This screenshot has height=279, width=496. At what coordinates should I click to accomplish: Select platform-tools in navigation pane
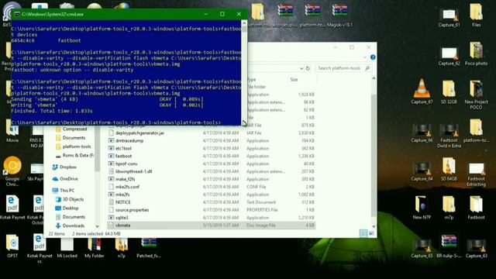coord(77,146)
